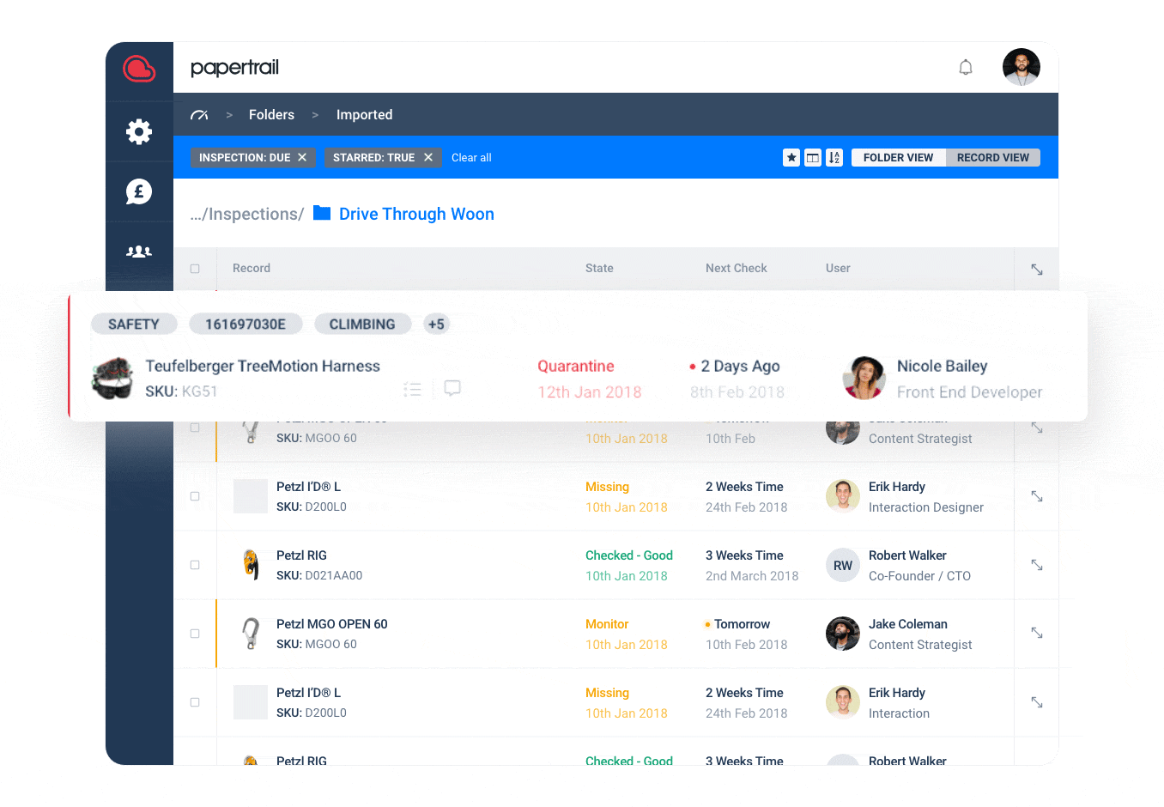Image resolution: width=1164 pixels, height=807 pixels.
Task: Expand the Monitor 10th Feb 2018 row
Action: [x=1037, y=633]
